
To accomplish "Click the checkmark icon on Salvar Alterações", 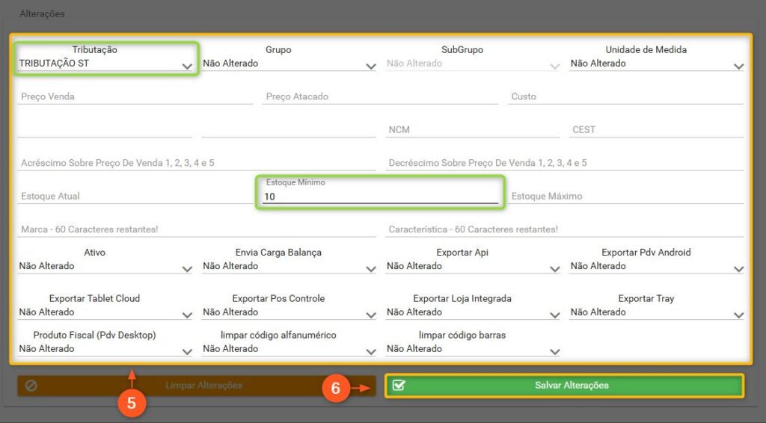I will (399, 386).
